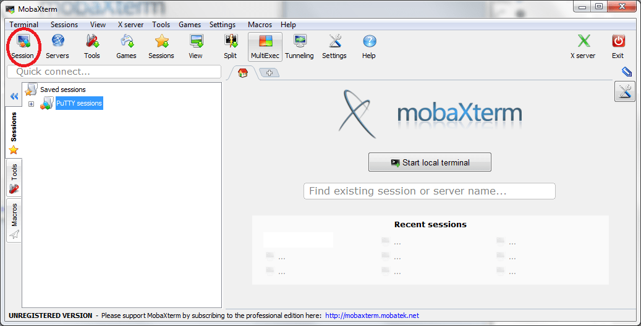Image resolution: width=641 pixels, height=326 pixels.
Task: Open the Tools menu in the menu bar
Action: point(161,25)
